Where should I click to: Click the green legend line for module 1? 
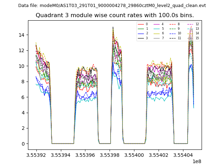(141, 29)
